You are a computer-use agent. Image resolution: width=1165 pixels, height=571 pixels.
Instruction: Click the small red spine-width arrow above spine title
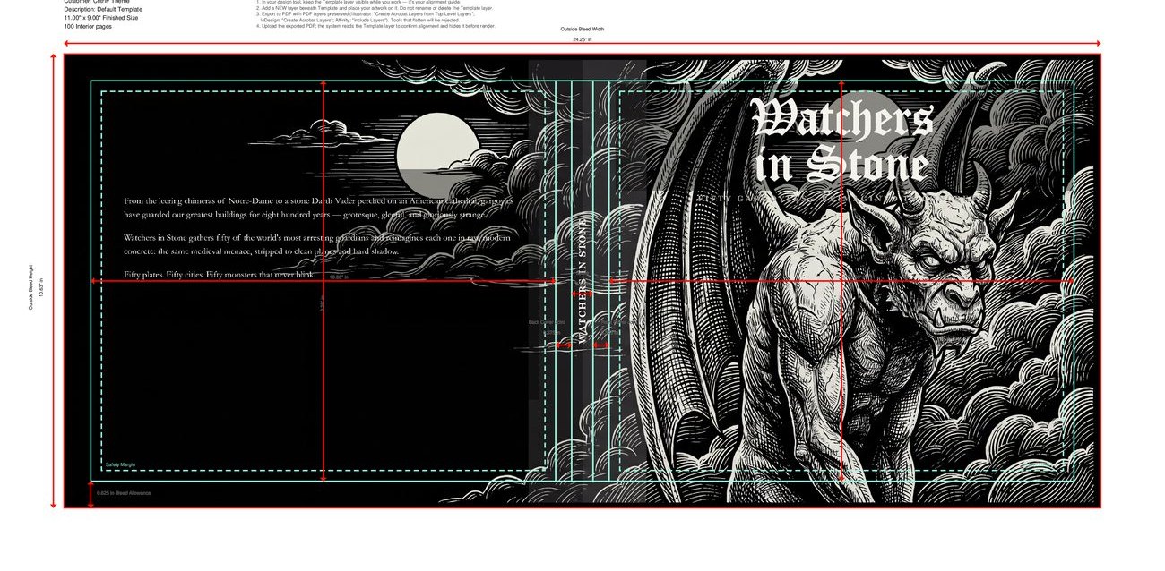[x=582, y=293]
